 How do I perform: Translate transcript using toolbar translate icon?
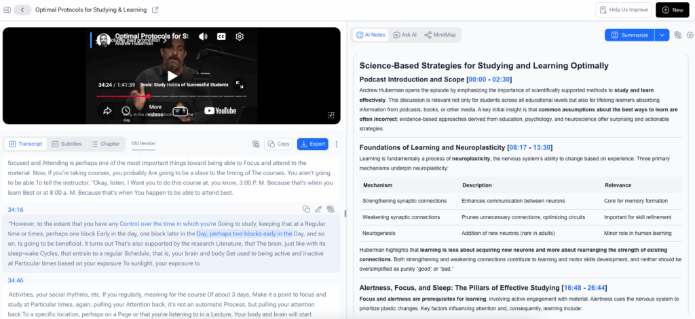point(256,144)
